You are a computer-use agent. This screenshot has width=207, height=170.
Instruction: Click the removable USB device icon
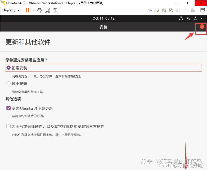(x=193, y=10)
